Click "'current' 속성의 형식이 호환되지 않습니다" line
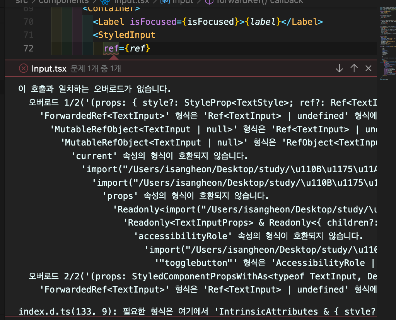Screen dimensions: 396x320 [x=160, y=156]
